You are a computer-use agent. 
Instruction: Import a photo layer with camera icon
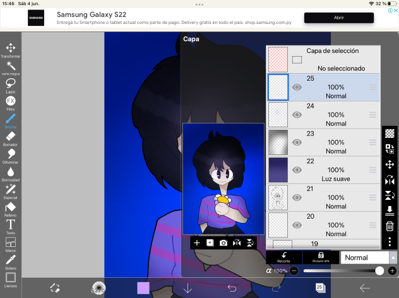click(223, 243)
